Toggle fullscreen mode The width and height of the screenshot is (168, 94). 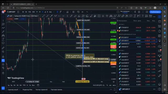tap(143, 12)
